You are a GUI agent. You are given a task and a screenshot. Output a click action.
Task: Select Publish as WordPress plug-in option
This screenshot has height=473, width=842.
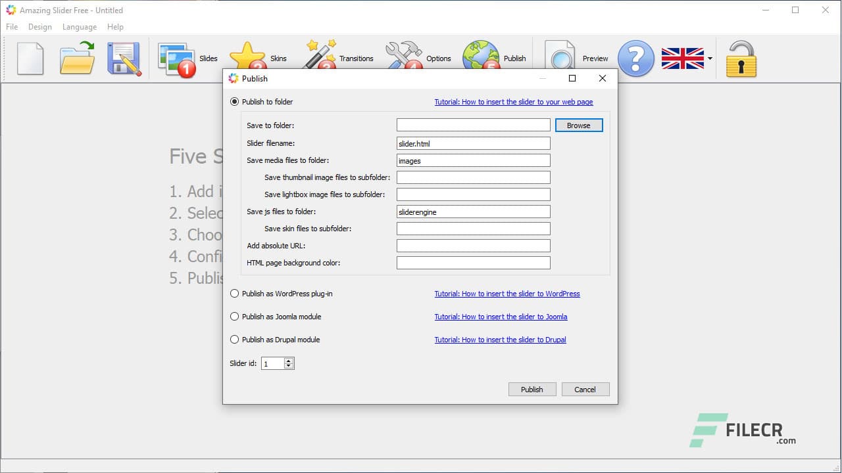[235, 294]
